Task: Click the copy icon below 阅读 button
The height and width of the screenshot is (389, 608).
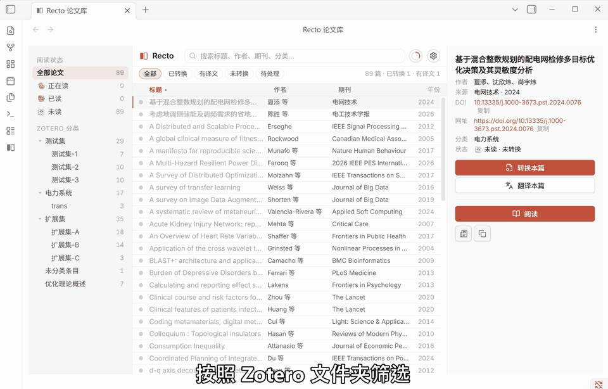Action: [x=483, y=234]
